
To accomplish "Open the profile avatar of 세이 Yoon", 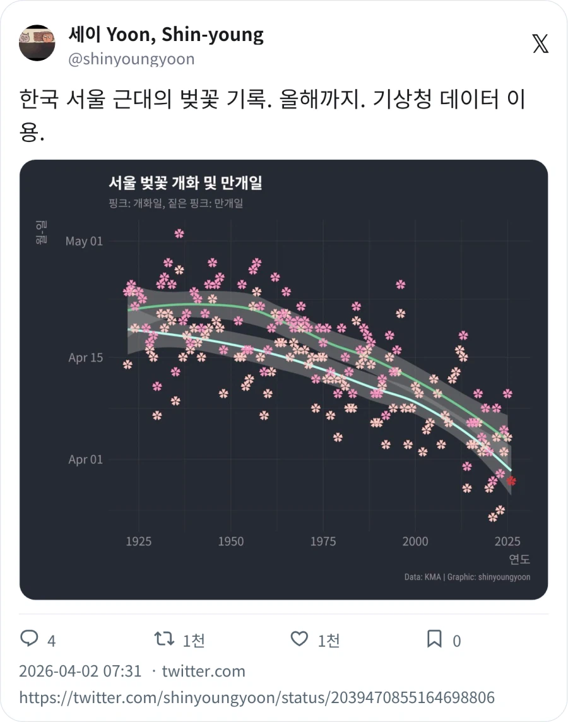I will 38,44.
